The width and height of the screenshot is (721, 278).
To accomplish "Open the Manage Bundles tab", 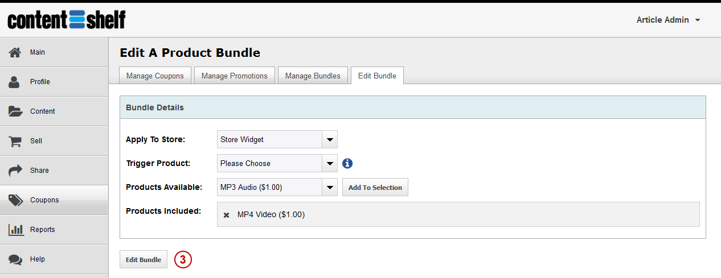I will pos(313,76).
